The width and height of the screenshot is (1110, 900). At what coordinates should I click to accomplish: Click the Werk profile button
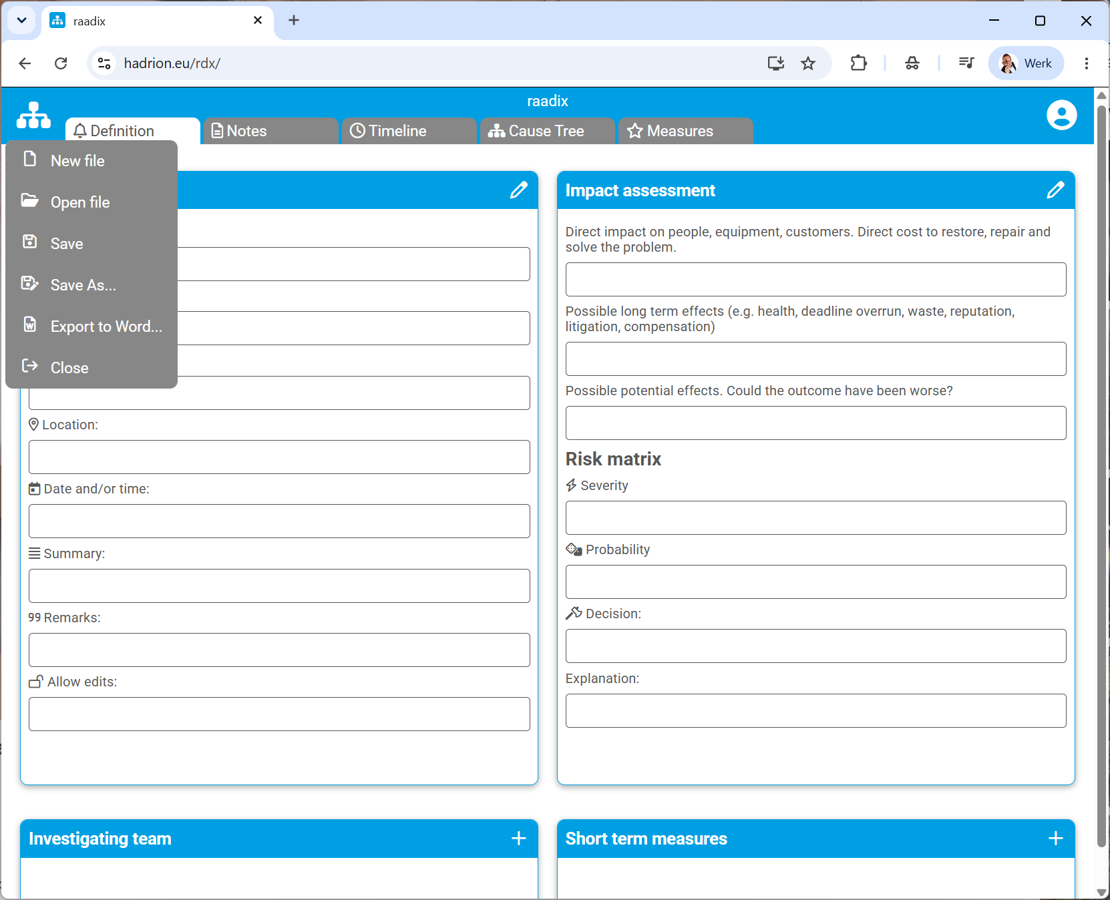(x=1026, y=63)
